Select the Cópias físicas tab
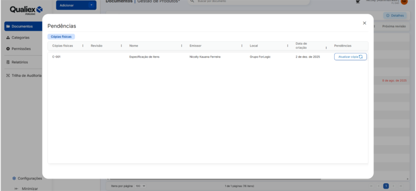The image size is (416, 191). 61,36
